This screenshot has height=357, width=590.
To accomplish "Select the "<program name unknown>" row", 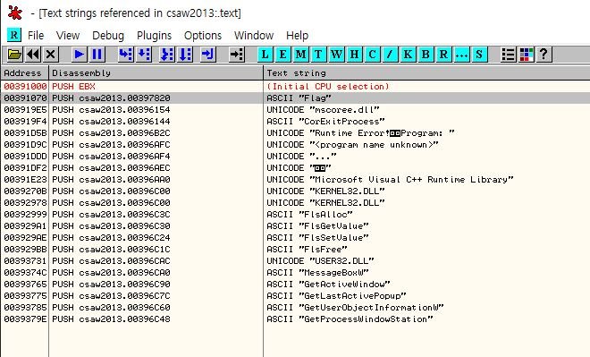I will (295, 145).
